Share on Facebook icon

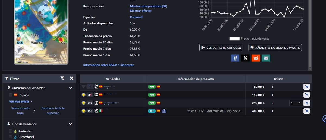(x=235, y=58)
